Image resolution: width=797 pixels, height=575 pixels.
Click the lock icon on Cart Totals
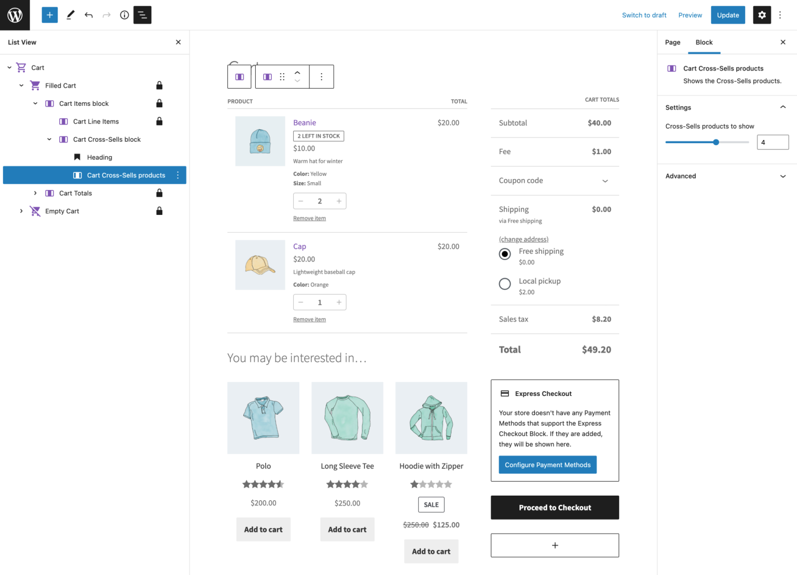[159, 193]
